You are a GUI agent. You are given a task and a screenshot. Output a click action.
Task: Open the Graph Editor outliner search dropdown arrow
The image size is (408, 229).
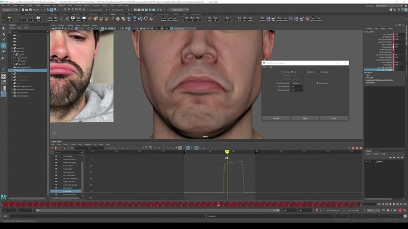81,152
